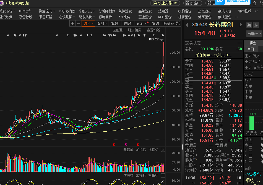The image size is (263, 185).
Task: Click the leftmost red S event marker
Action: (x=114, y=144)
